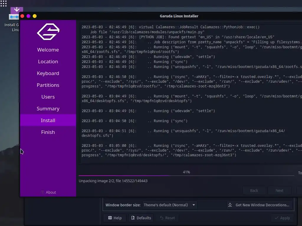Click the Help lifebuoy icon
This screenshot has height=226, width=302.
[x=110, y=218]
